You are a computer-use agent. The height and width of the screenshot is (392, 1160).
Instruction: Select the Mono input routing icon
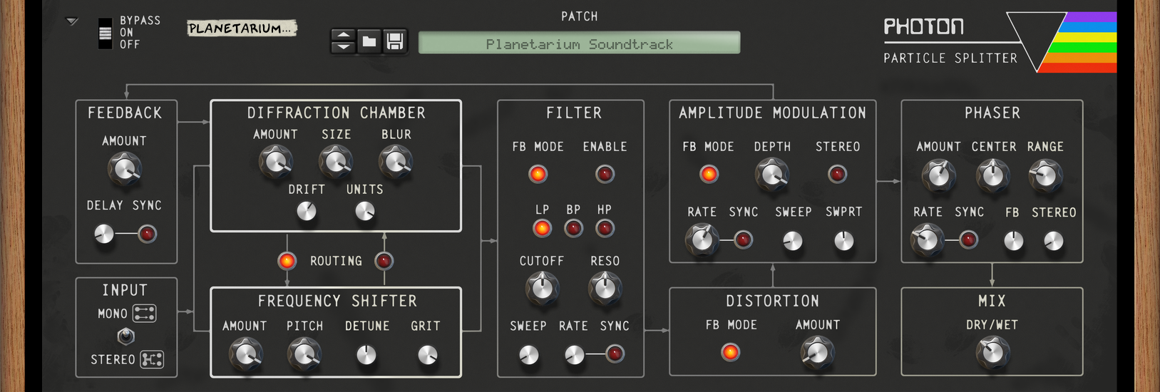click(145, 314)
